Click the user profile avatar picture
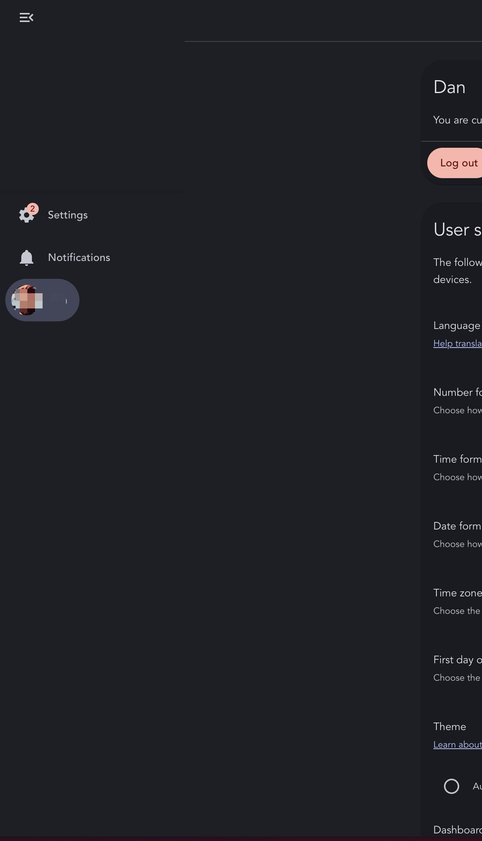Image resolution: width=482 pixels, height=841 pixels. 26,300
